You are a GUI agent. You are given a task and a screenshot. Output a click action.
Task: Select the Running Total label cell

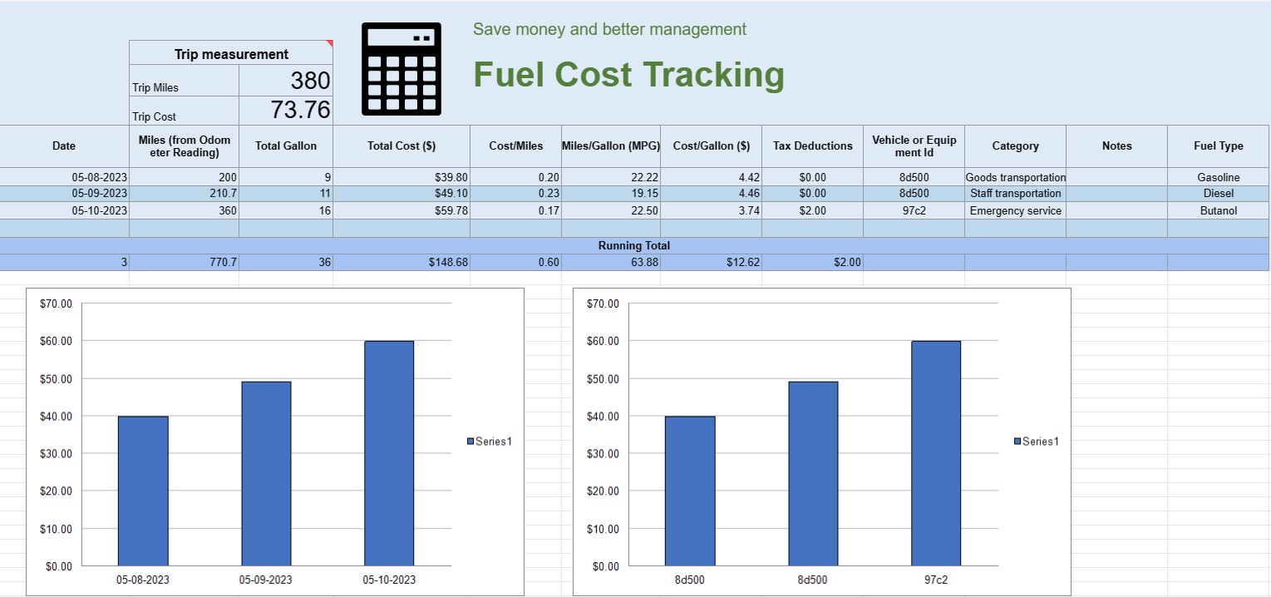pyautogui.click(x=634, y=245)
